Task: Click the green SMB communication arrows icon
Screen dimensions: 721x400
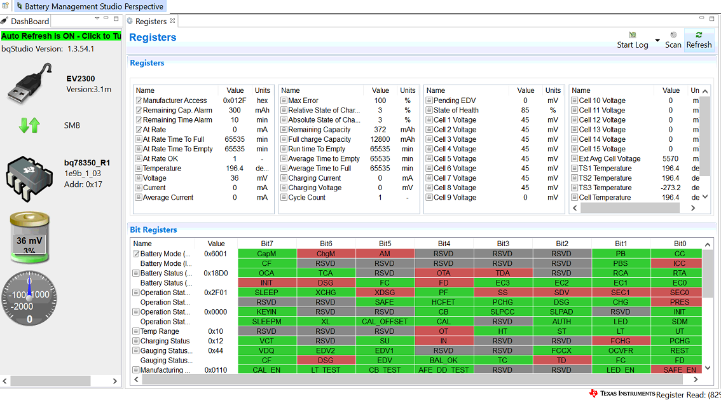Action: pos(29,125)
